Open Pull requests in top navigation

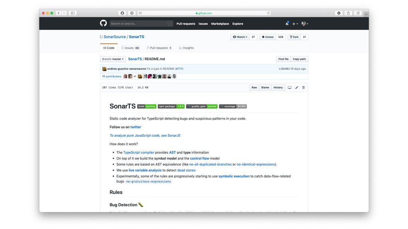pyautogui.click(x=186, y=23)
